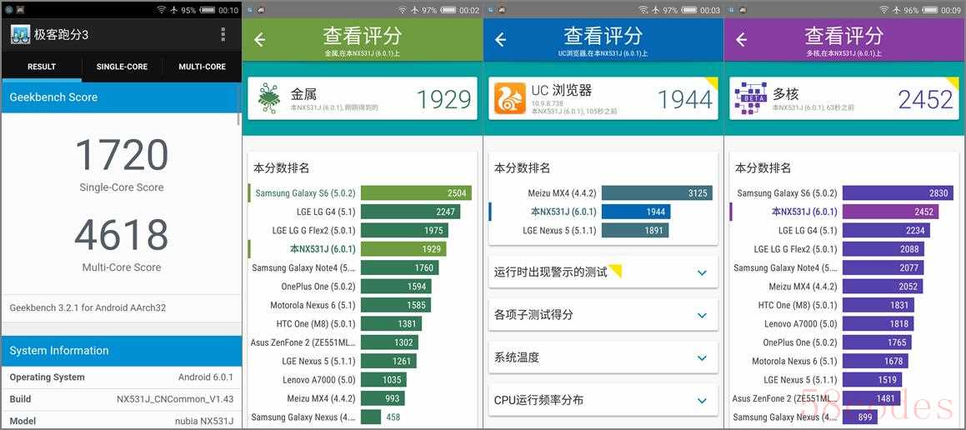This screenshot has width=966, height=430.
Task: Select the Samsung Galaxy S6 bar scoring 2504
Action: (x=417, y=192)
